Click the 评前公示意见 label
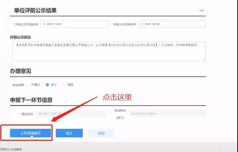This screenshot has width=238, height=152. click(21, 37)
